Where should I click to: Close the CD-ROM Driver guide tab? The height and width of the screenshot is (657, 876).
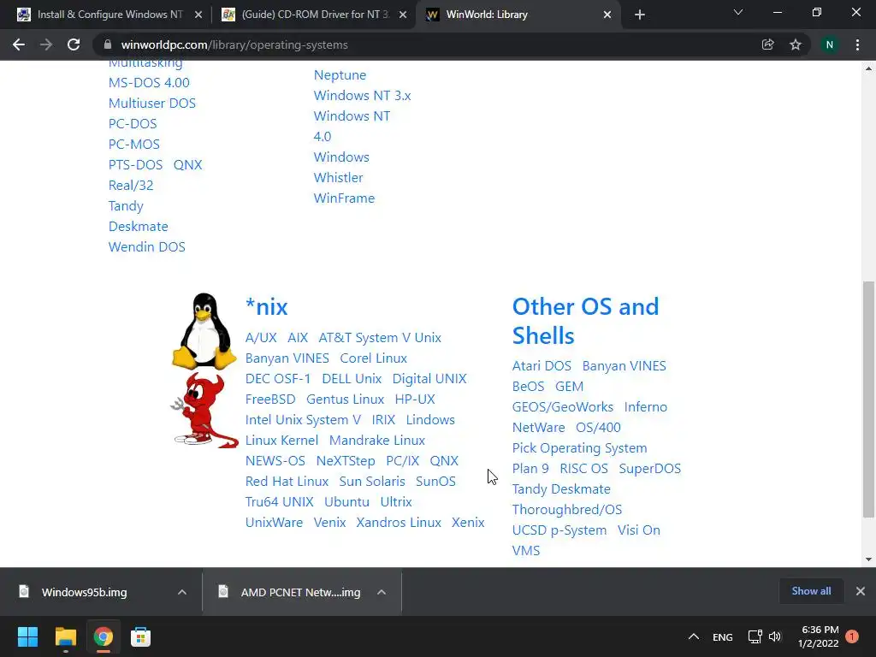coord(403,15)
